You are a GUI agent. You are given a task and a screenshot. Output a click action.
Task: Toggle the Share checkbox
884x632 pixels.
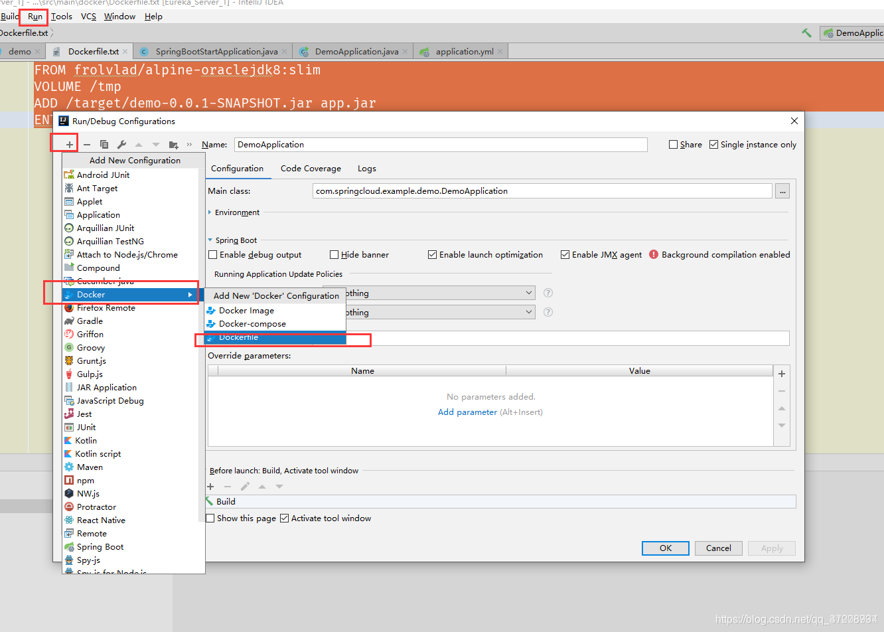(x=674, y=144)
